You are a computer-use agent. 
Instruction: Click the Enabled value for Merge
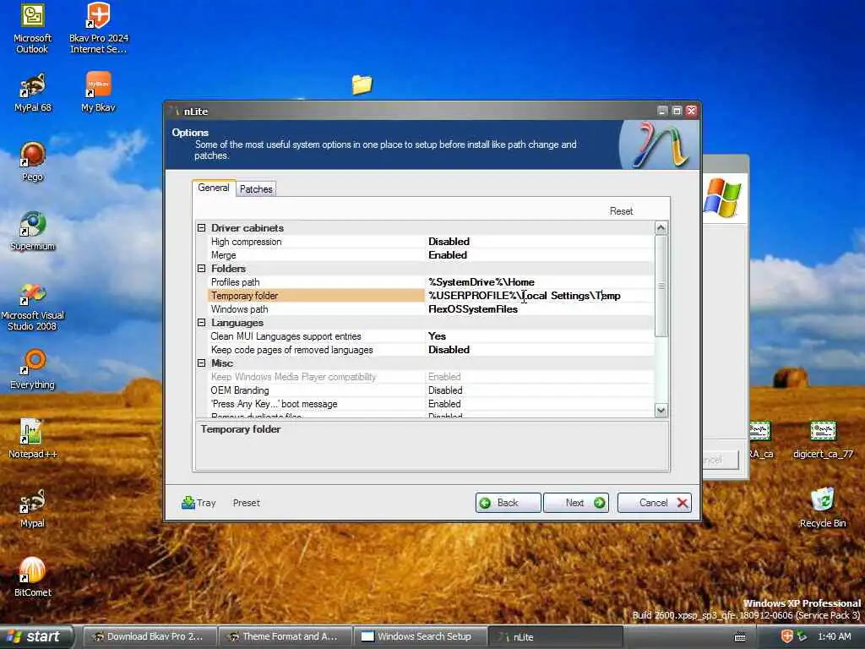(x=448, y=255)
